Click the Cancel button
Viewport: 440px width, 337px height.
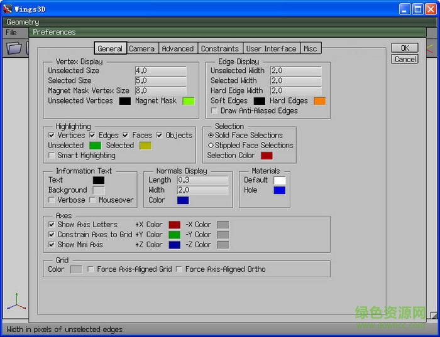pos(405,59)
